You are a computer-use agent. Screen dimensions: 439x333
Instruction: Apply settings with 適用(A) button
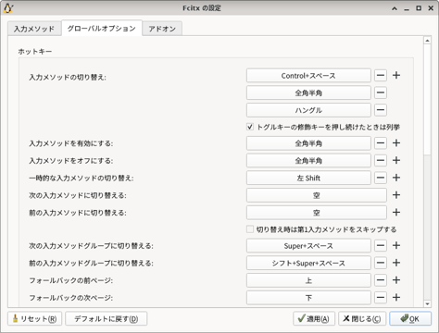point(314,318)
